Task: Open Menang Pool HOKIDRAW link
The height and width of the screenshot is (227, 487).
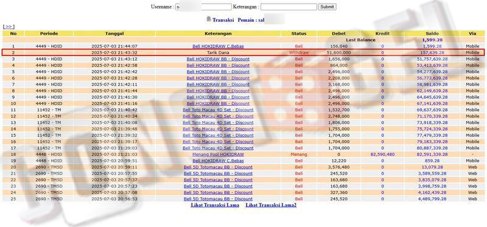Action: tap(218, 155)
